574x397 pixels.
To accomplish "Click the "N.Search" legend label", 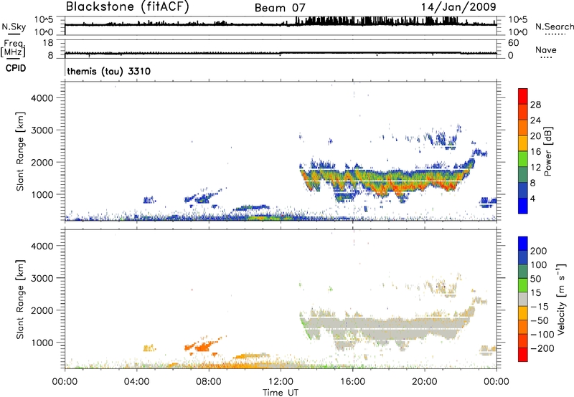I will (x=554, y=27).
